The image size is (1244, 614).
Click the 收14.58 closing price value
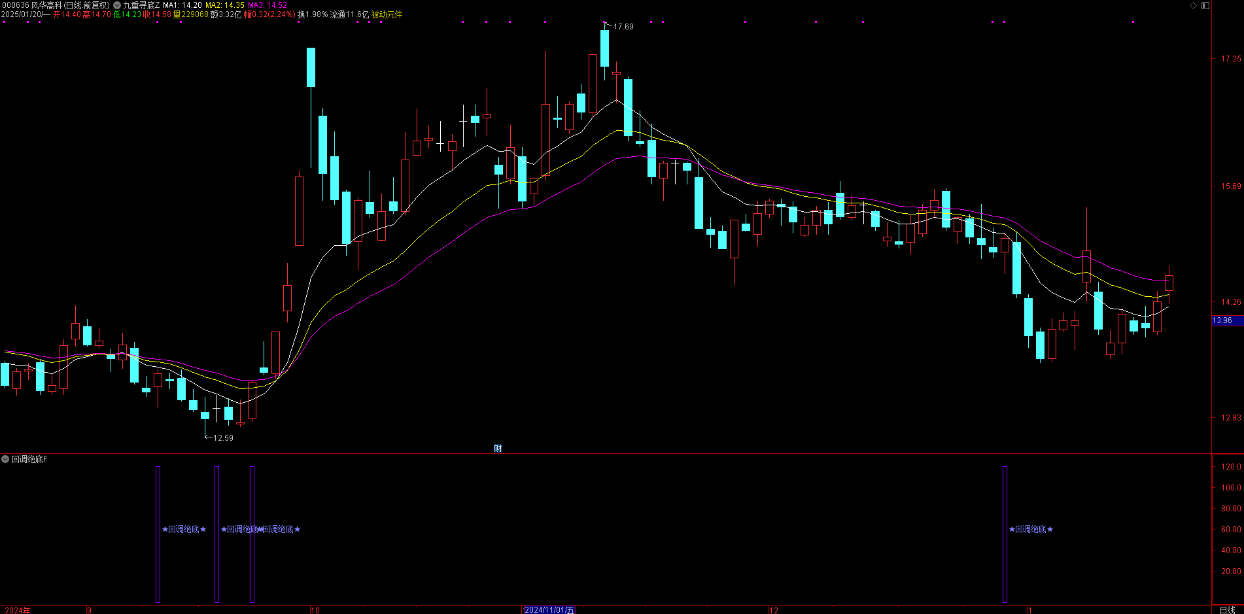coord(158,14)
